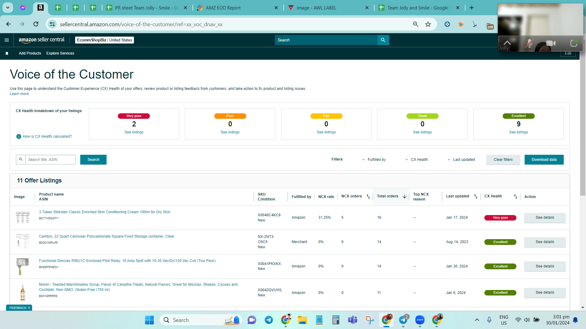
Task: Switch to the Team Jolly and Smile tab
Action: pos(419,8)
